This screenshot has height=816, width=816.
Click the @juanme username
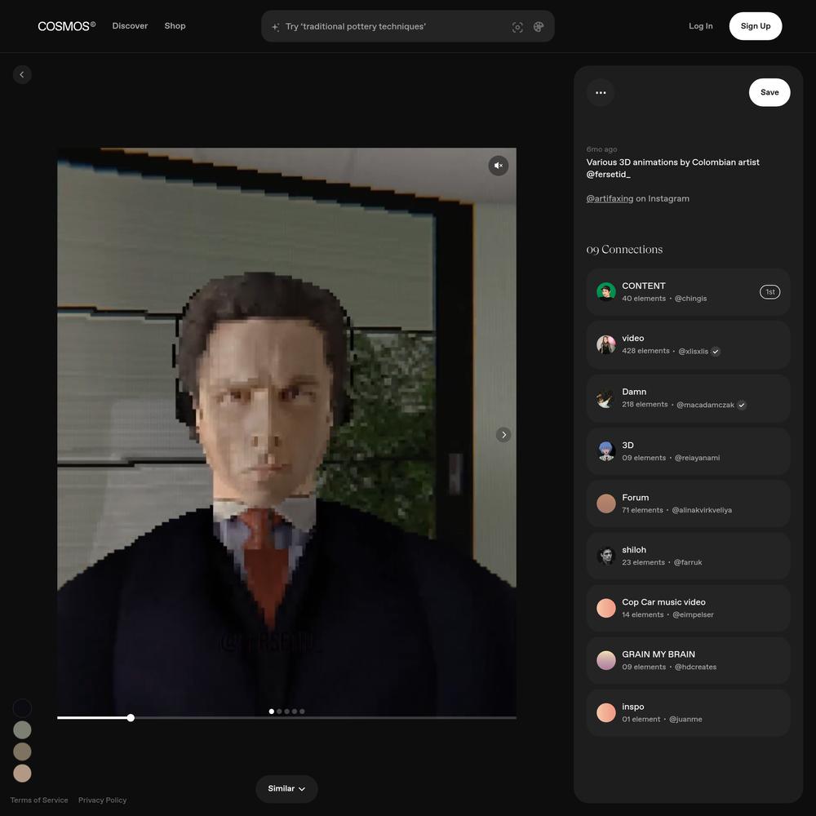(x=685, y=719)
